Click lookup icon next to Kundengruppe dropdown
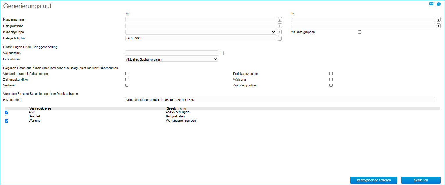The width and height of the screenshot is (445, 185). pyautogui.click(x=280, y=32)
